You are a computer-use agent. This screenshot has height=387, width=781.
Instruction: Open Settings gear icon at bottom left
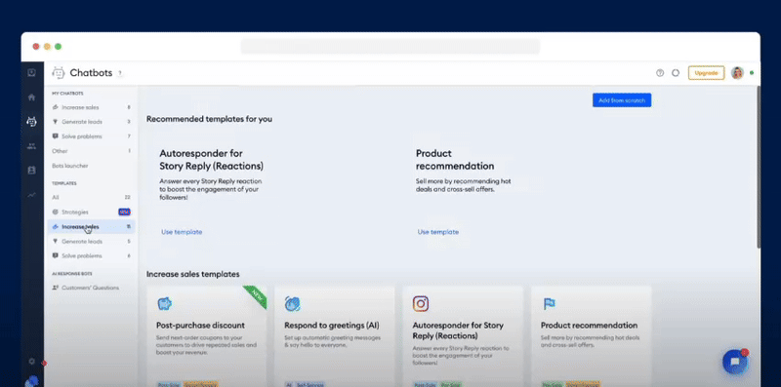point(31,361)
